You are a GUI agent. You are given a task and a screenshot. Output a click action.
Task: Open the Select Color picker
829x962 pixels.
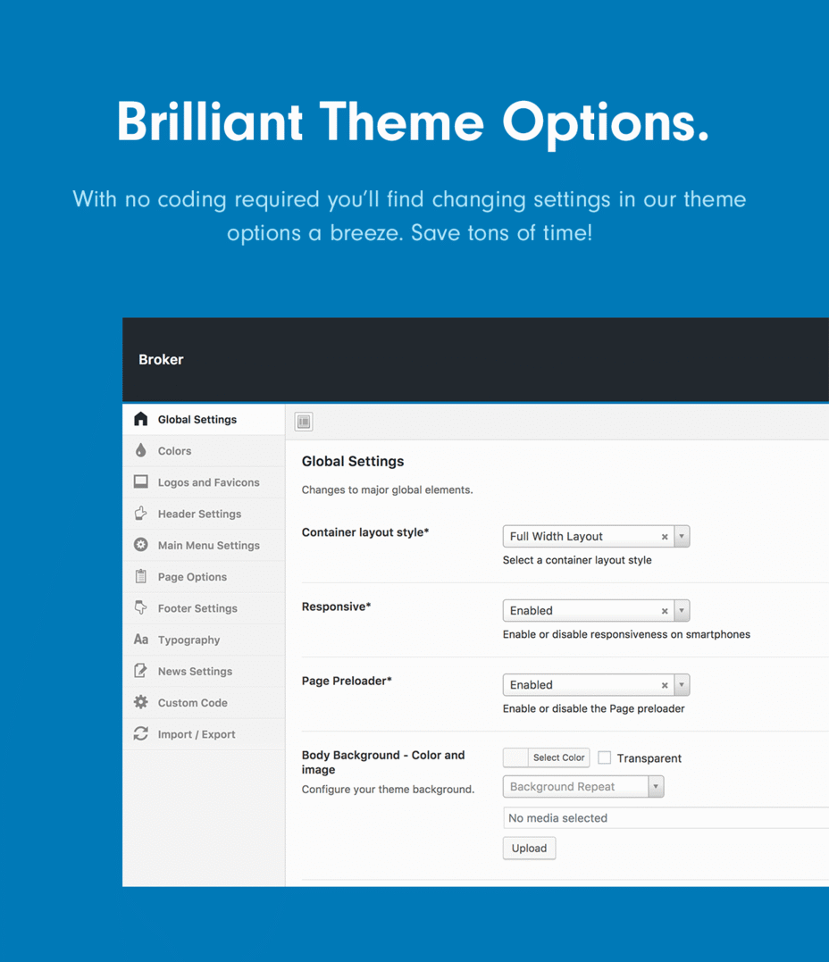click(546, 757)
